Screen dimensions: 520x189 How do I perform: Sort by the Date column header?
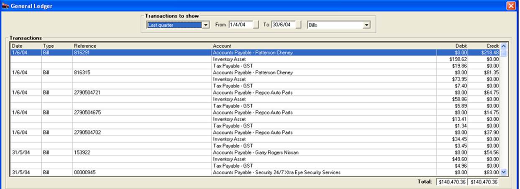(x=25, y=46)
